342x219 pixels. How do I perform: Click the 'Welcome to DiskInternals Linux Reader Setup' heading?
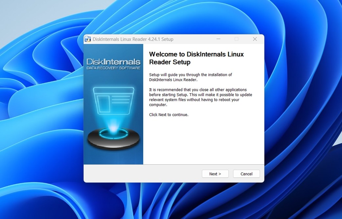coord(196,58)
